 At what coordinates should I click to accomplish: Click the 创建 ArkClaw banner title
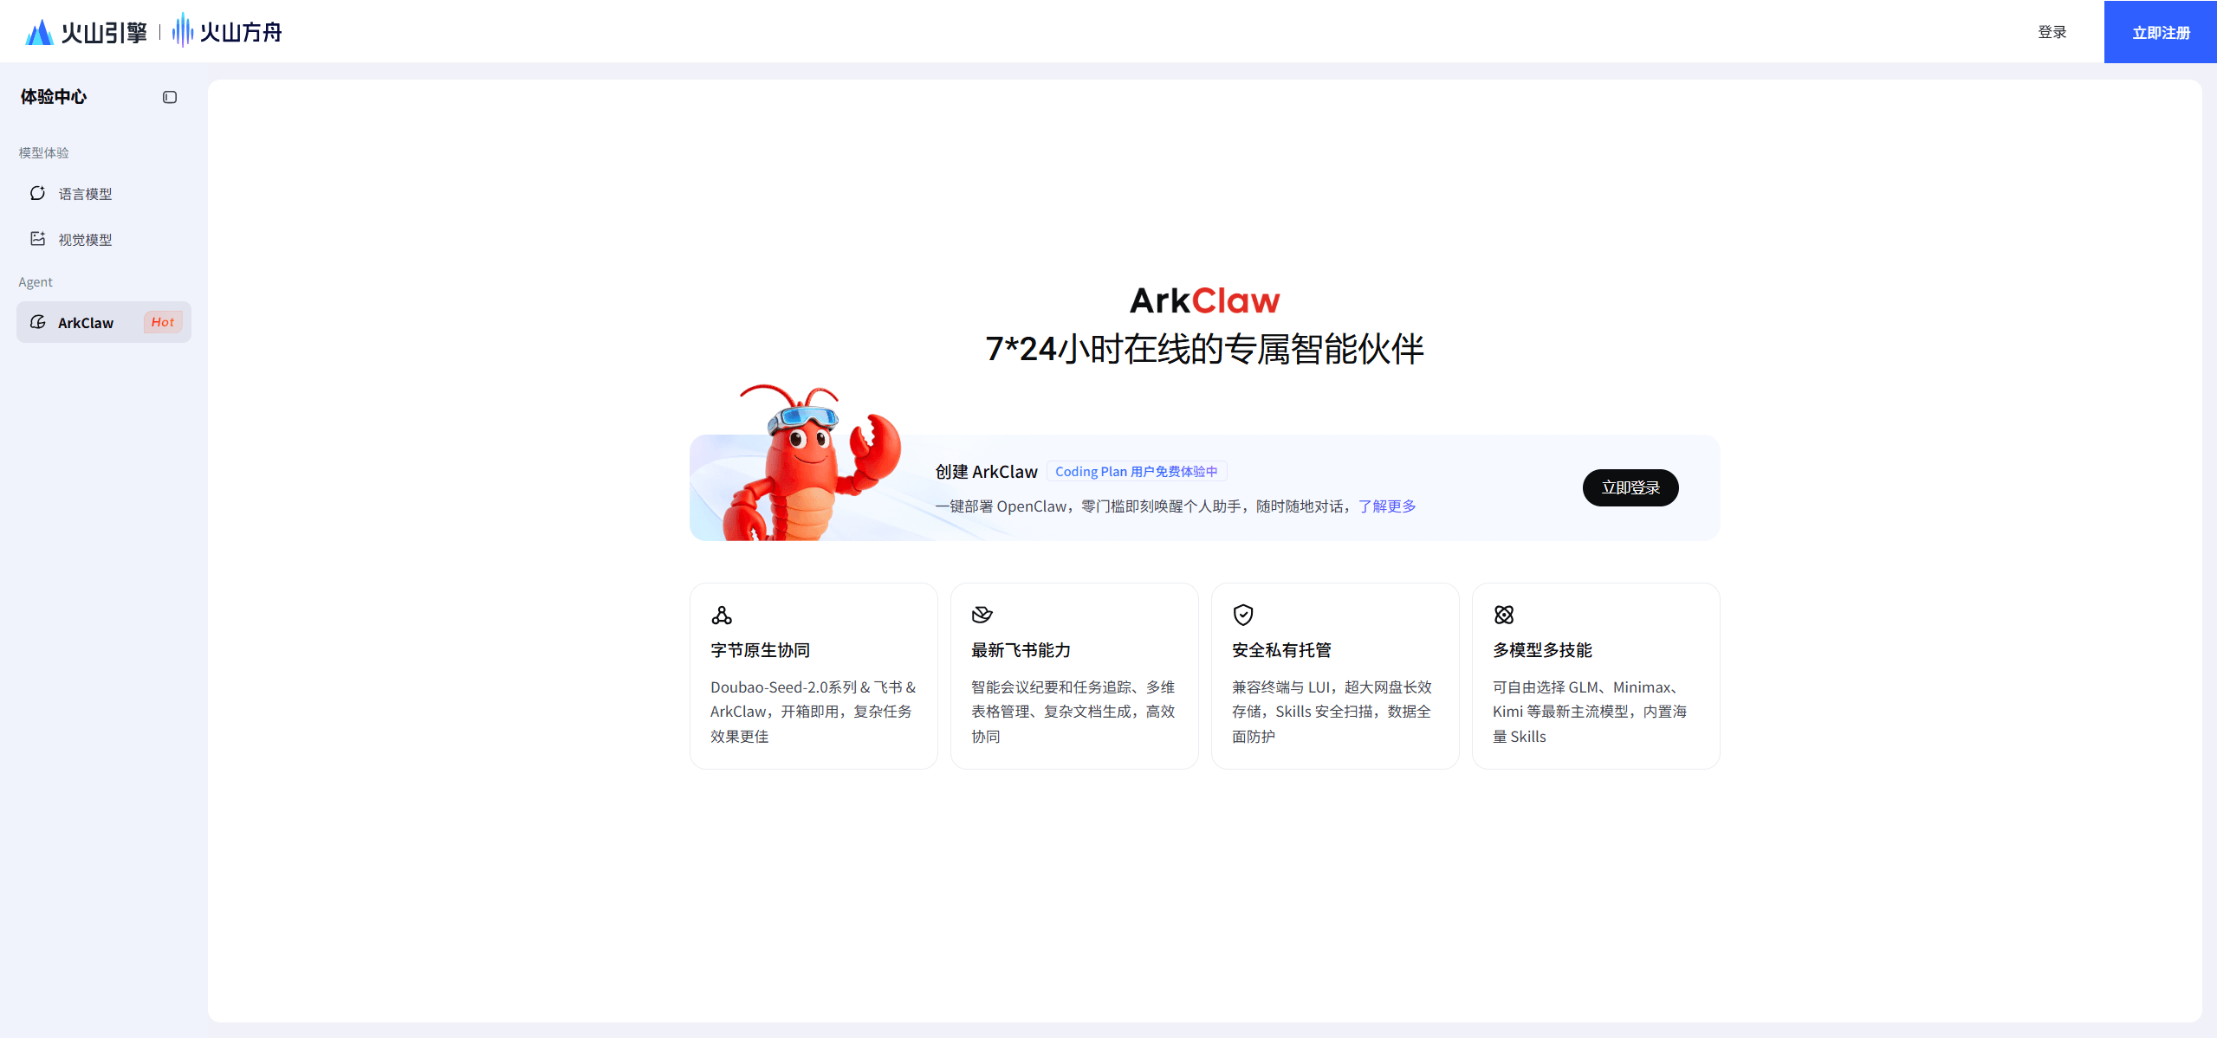[x=985, y=471]
